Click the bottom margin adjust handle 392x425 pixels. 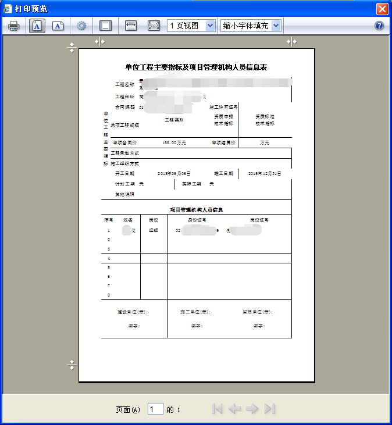(x=72, y=365)
